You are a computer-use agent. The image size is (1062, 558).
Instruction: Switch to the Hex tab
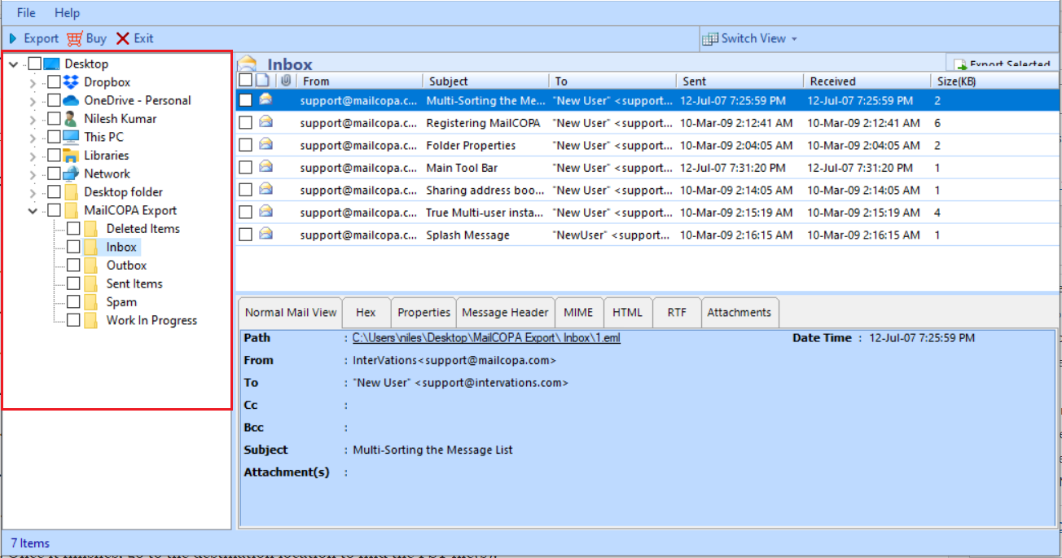[x=366, y=312]
